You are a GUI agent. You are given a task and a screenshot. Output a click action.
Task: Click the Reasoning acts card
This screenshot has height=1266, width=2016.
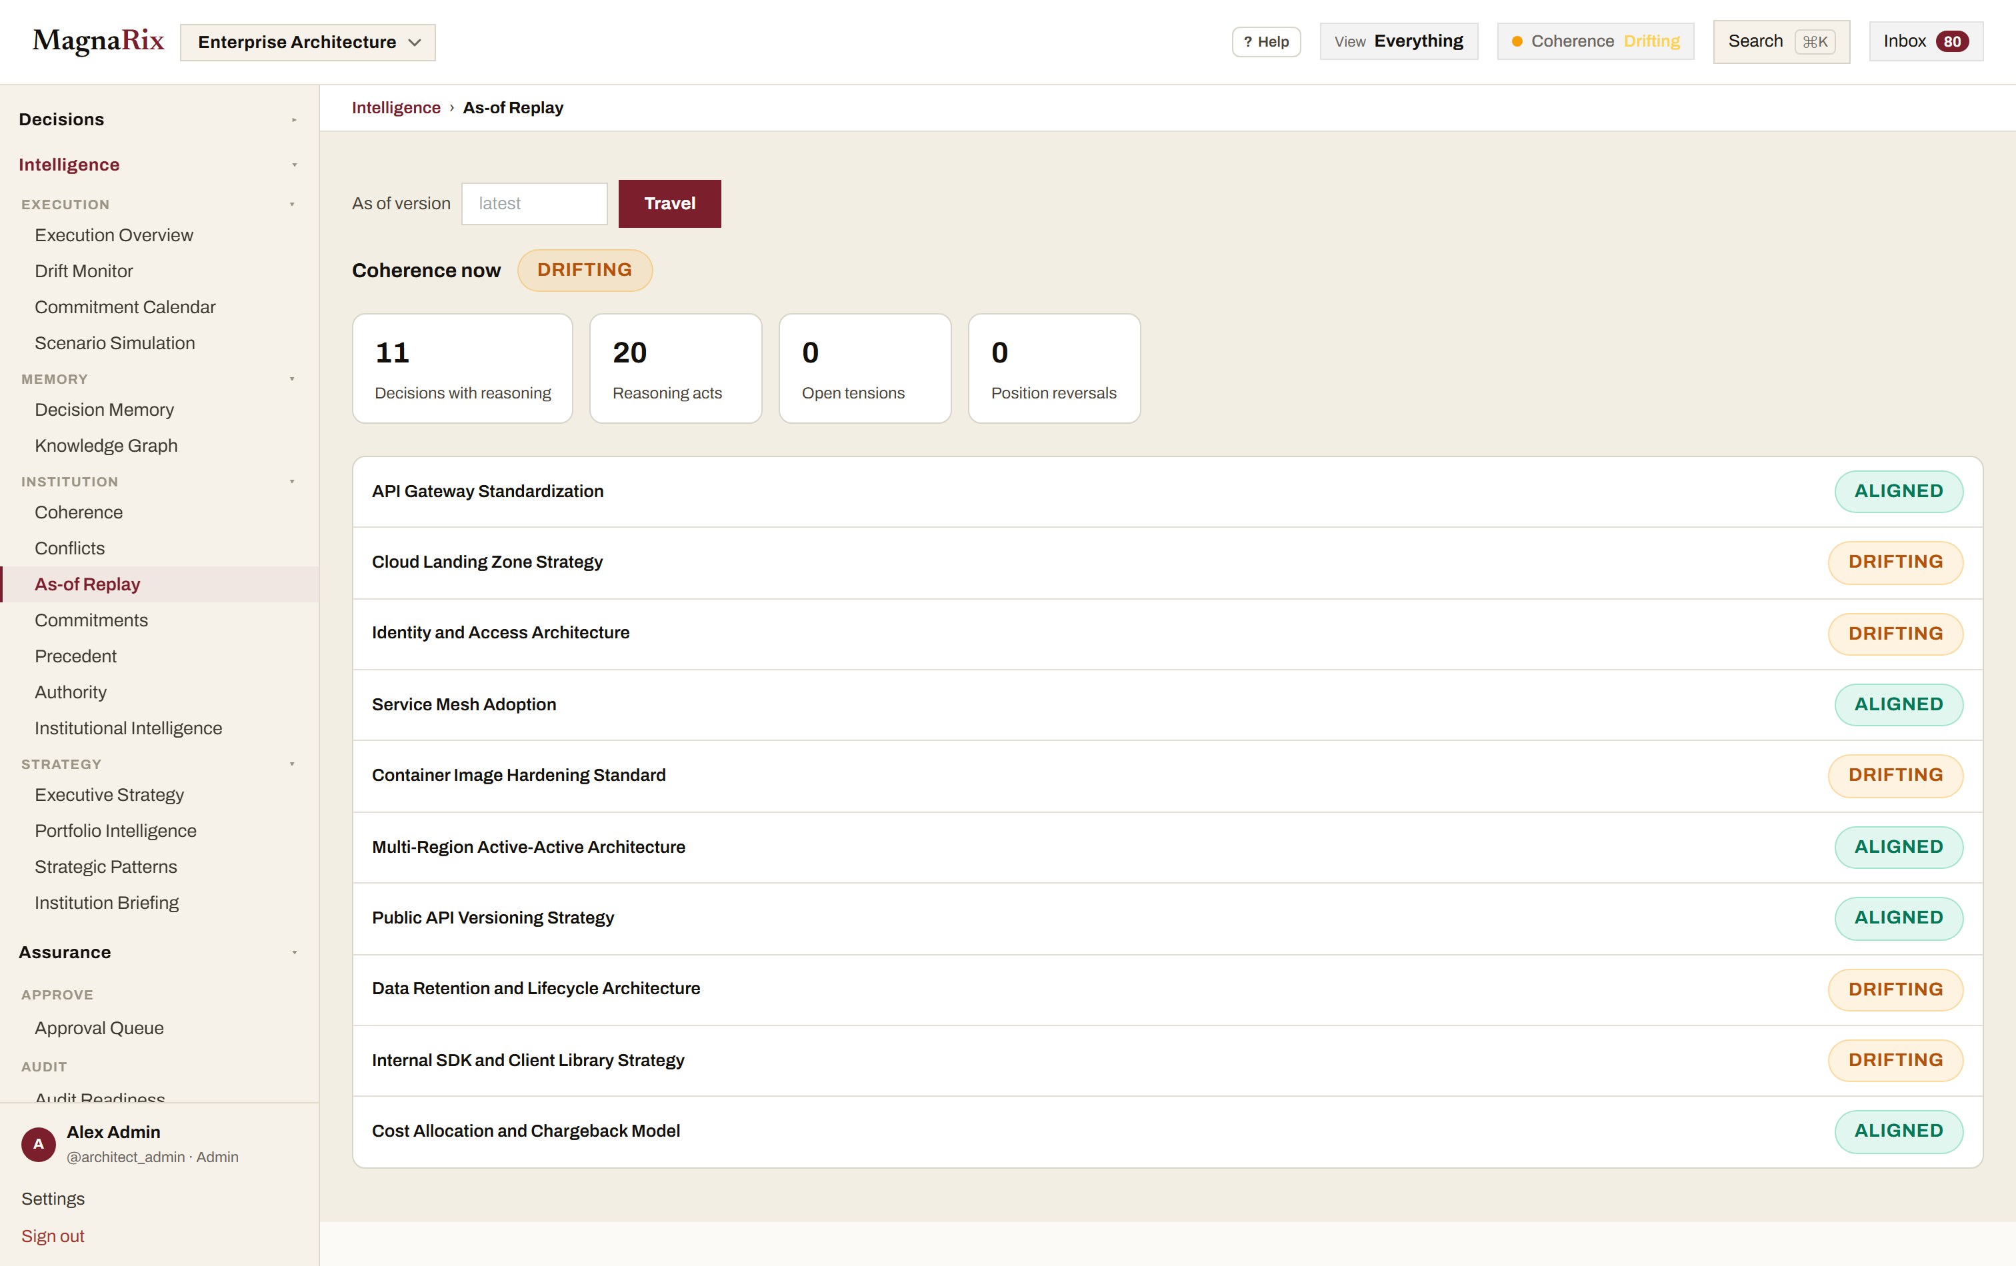pyautogui.click(x=675, y=368)
